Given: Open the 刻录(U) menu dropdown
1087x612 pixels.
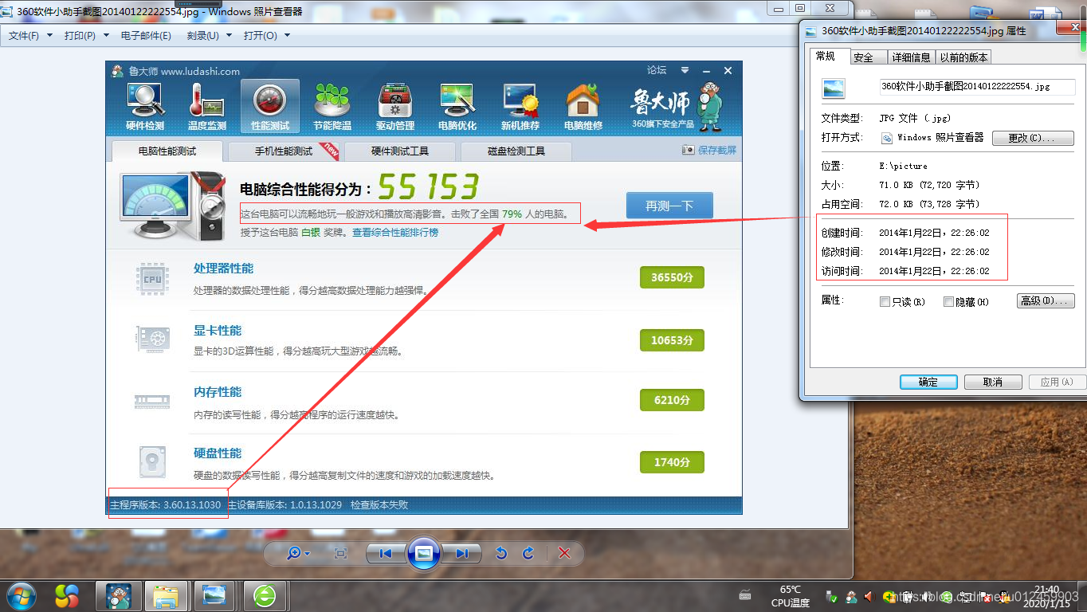Looking at the screenshot, I should tap(209, 36).
